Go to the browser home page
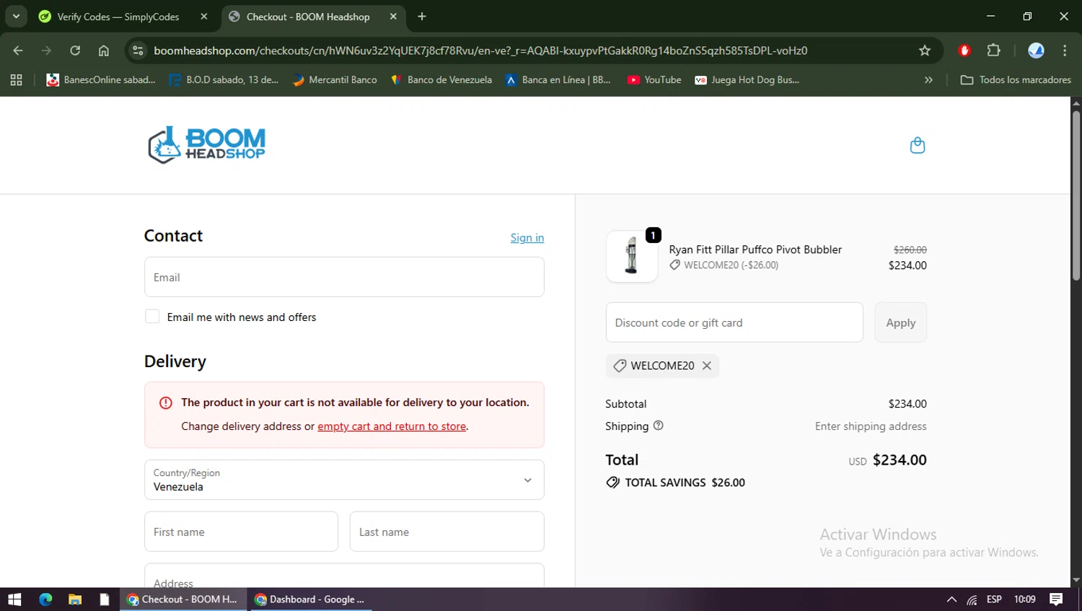Viewport: 1082px width, 611px height. [104, 50]
